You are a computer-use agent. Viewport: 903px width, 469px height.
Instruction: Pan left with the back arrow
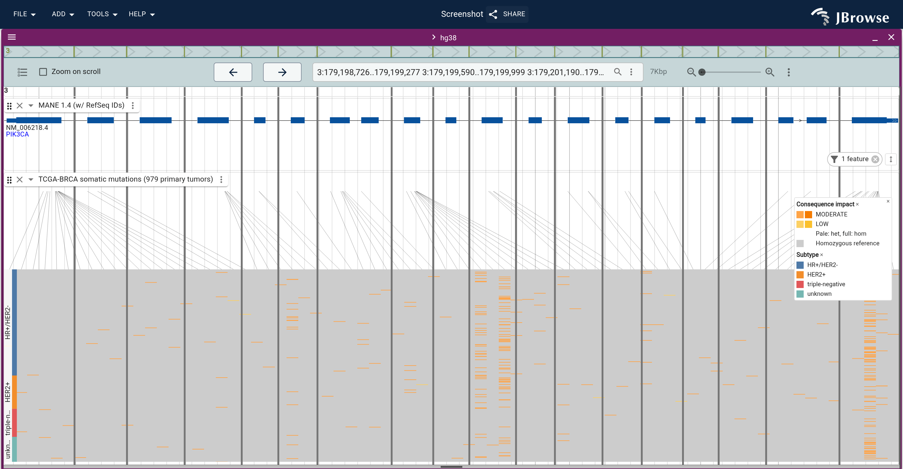[233, 72]
